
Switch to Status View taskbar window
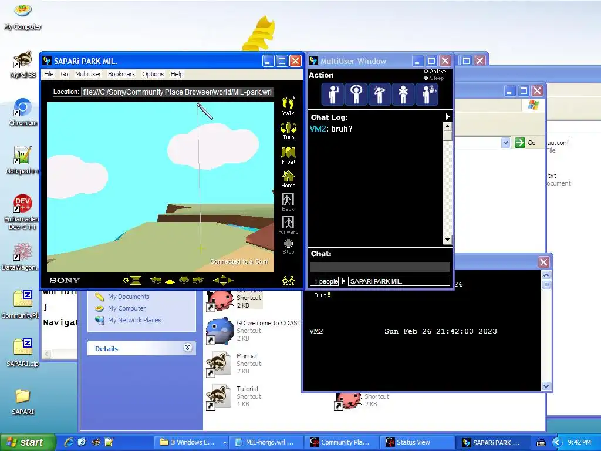[416, 443]
